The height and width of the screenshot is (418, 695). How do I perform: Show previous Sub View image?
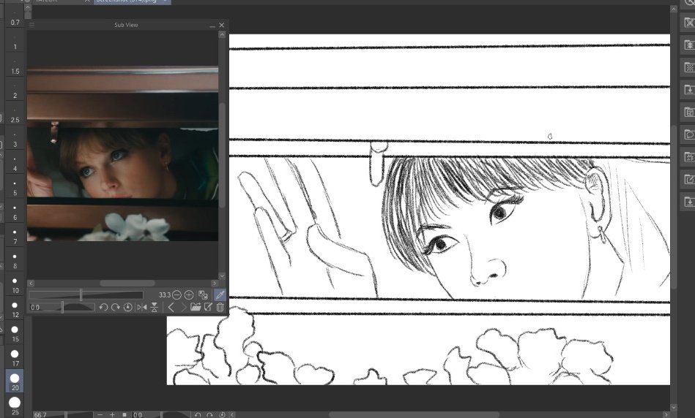171,307
